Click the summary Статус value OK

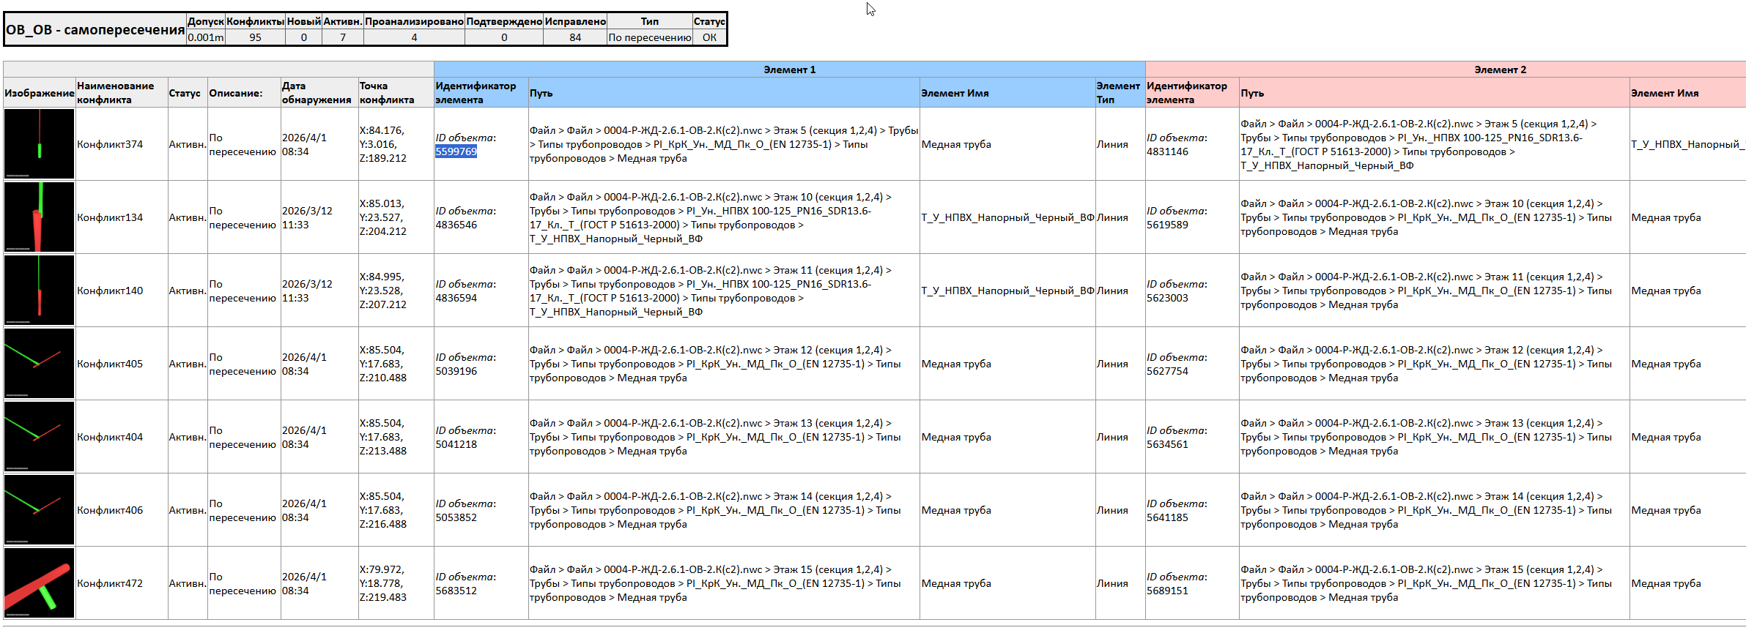[x=709, y=37]
